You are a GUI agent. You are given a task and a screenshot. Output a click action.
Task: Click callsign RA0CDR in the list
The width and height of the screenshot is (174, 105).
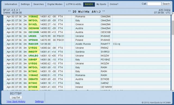point(33,44)
